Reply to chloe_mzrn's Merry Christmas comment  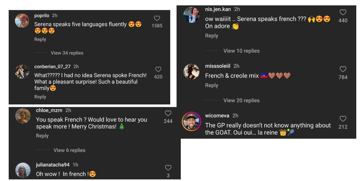(42, 136)
